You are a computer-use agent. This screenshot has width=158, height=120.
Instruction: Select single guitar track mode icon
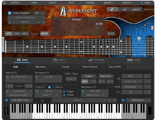coord(113,9)
